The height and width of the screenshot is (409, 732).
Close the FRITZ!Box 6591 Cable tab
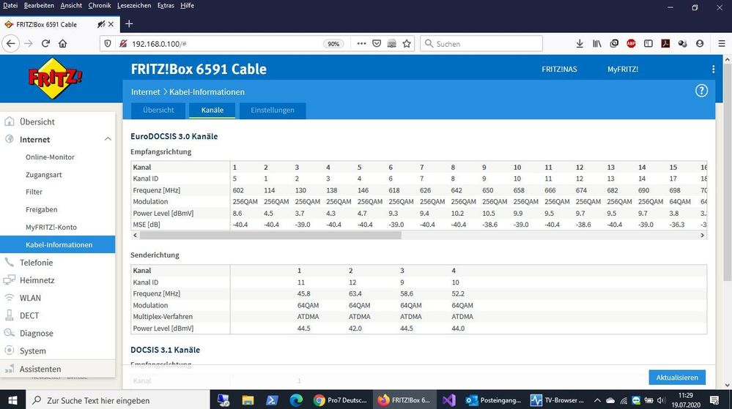[111, 24]
